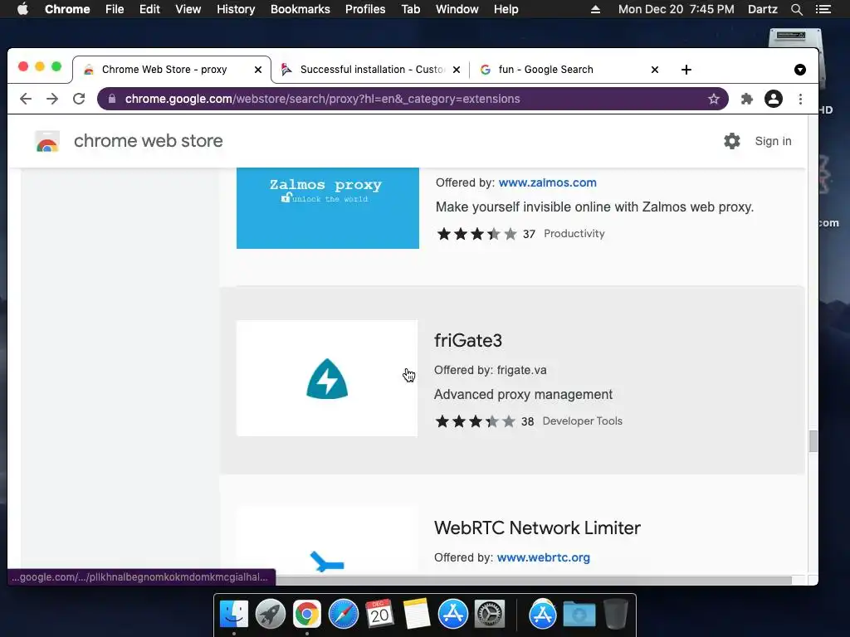Open Launchpad from the Dock
Viewport: 850px width, 637px height.
(x=271, y=615)
